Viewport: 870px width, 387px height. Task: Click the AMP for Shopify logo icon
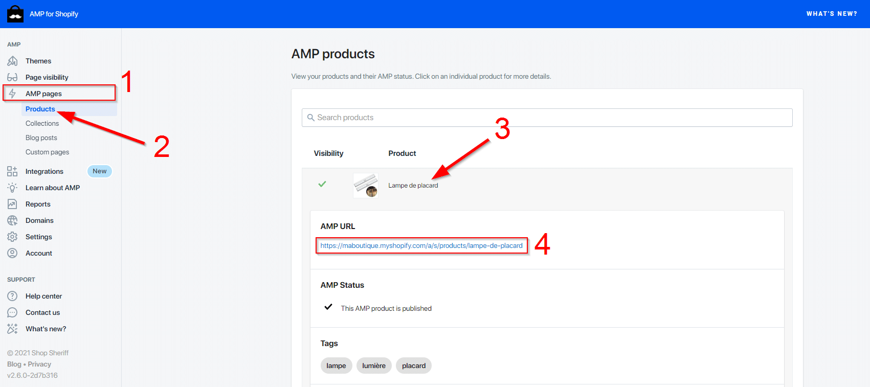pyautogui.click(x=15, y=14)
